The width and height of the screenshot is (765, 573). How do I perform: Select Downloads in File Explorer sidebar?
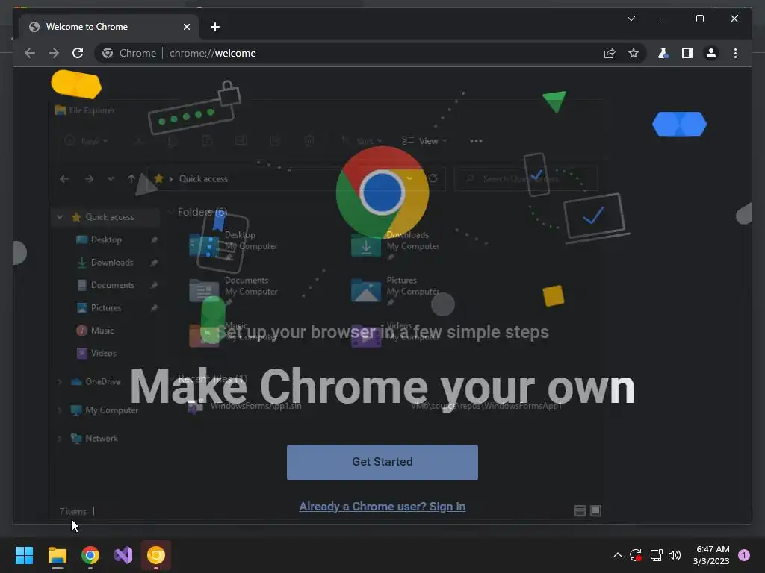[x=112, y=262]
